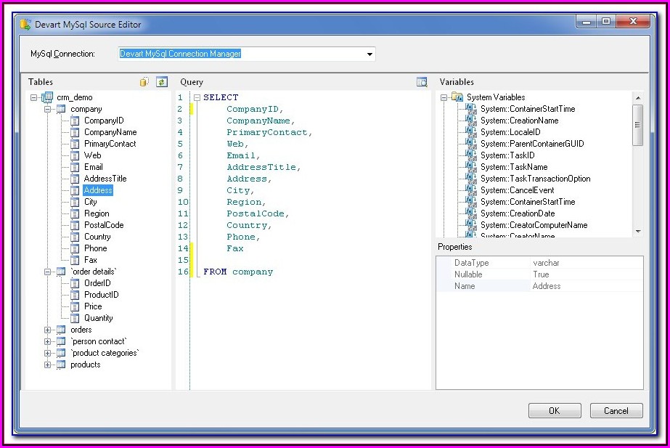Collapse the company table node

coord(48,109)
